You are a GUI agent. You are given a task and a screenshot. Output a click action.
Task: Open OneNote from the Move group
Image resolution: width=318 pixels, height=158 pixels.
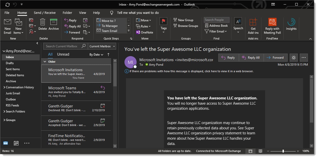click(144, 32)
